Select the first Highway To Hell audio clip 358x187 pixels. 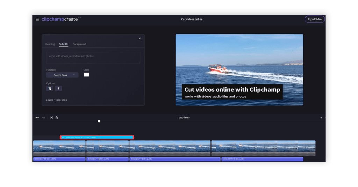coord(59,159)
